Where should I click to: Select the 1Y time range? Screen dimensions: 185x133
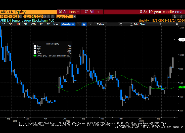(x=41, y=24)
